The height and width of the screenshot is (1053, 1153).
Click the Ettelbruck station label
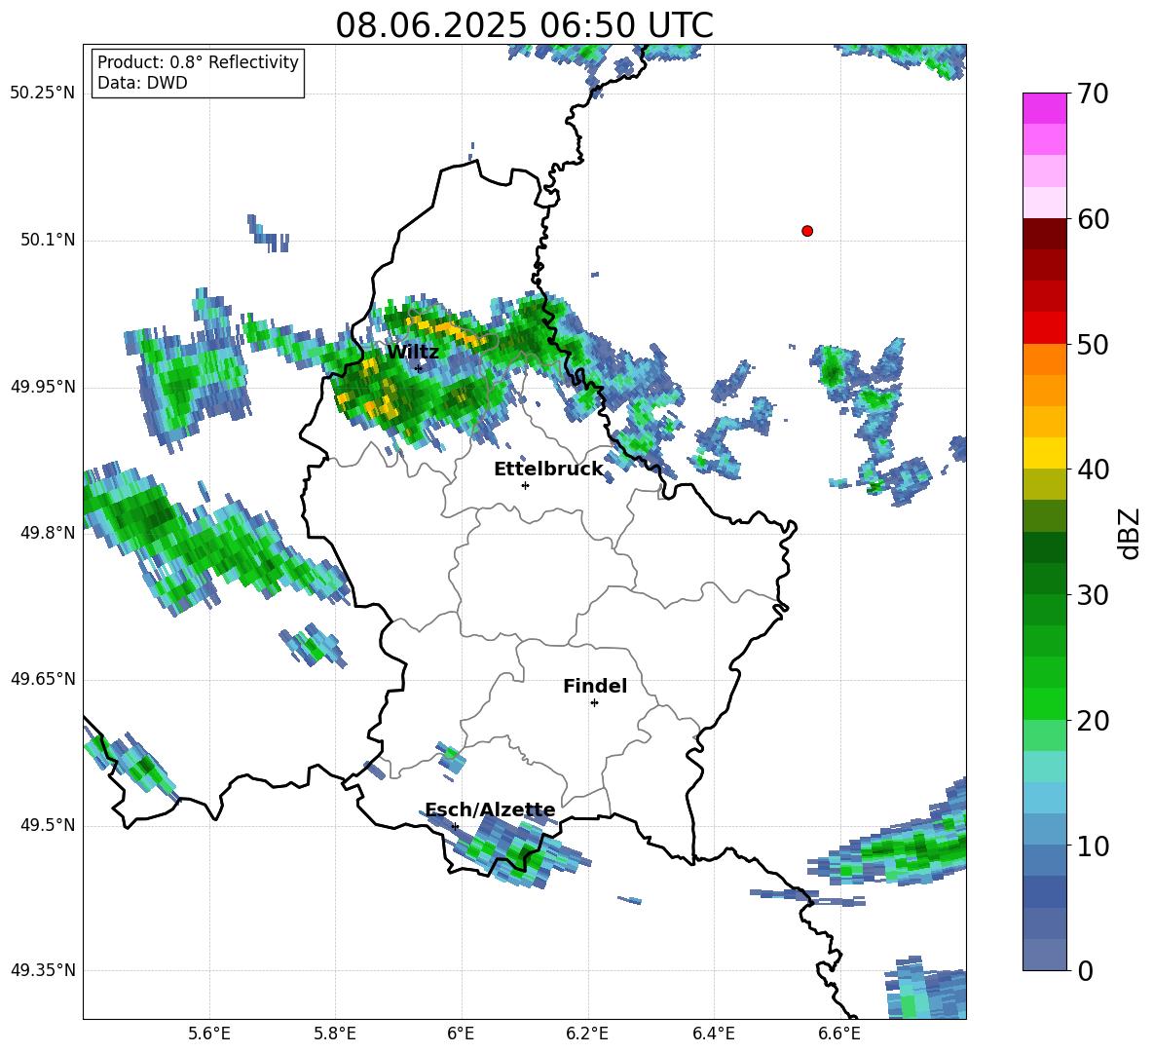tap(548, 470)
